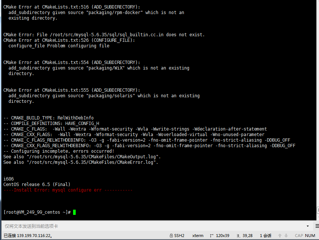Click 'Configuring incomplete, errors occurred!' line
Viewport: 319px width, 240px height.
(x=59, y=151)
